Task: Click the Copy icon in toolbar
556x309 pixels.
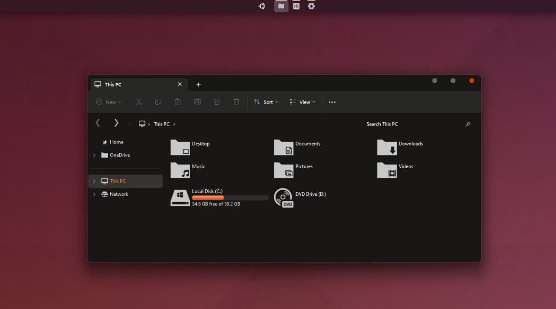Action: (x=158, y=102)
